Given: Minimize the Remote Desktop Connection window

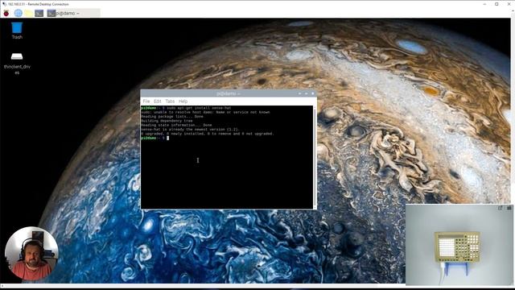Looking at the screenshot, I should click(x=484, y=4).
